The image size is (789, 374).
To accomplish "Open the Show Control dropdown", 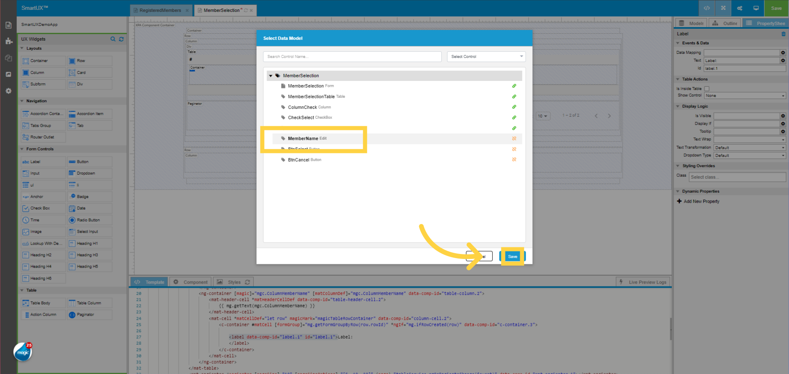I will coord(745,95).
